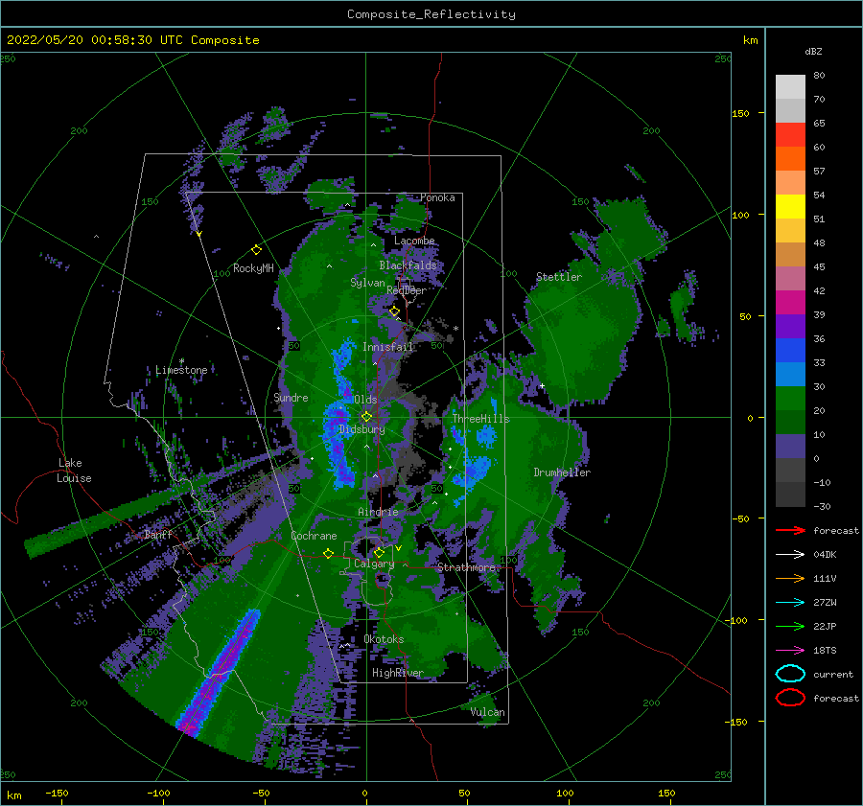863x806 pixels.
Task: Click the white 04DK arrow icon
Action: click(x=790, y=554)
